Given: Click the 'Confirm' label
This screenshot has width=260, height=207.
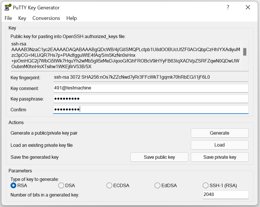Looking at the screenshot, I should (x=18, y=110).
